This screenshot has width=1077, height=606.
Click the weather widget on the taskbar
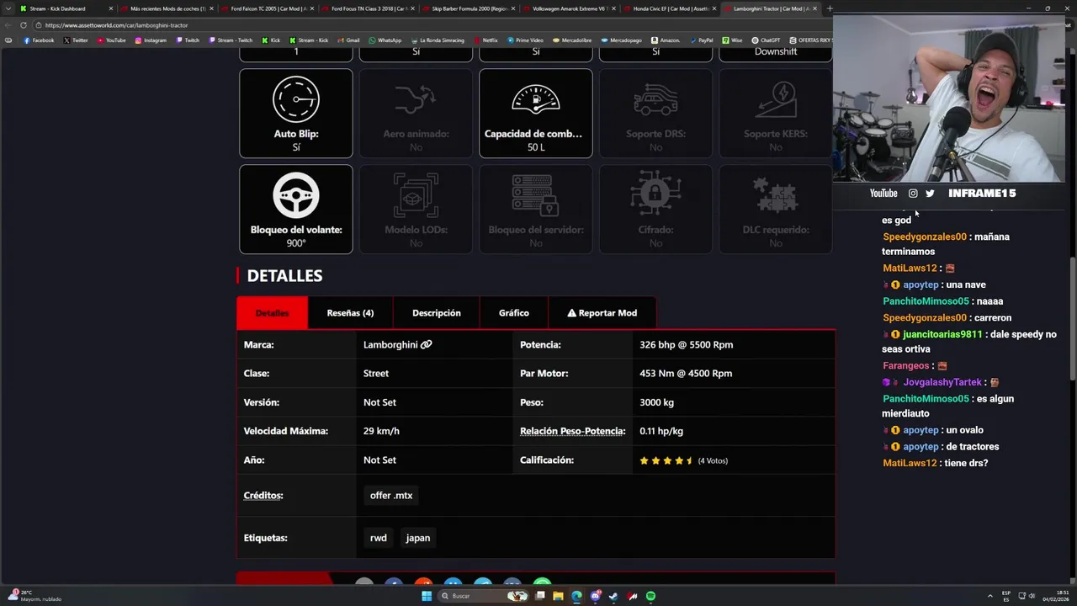(x=34, y=596)
